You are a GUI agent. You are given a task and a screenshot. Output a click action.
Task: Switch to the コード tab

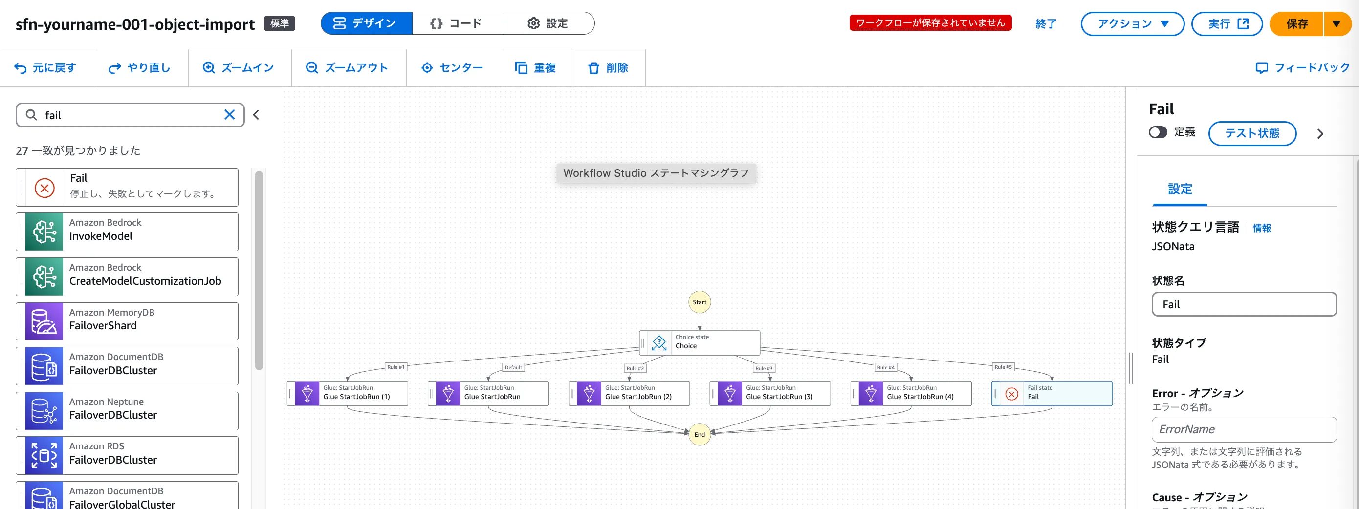tap(457, 24)
